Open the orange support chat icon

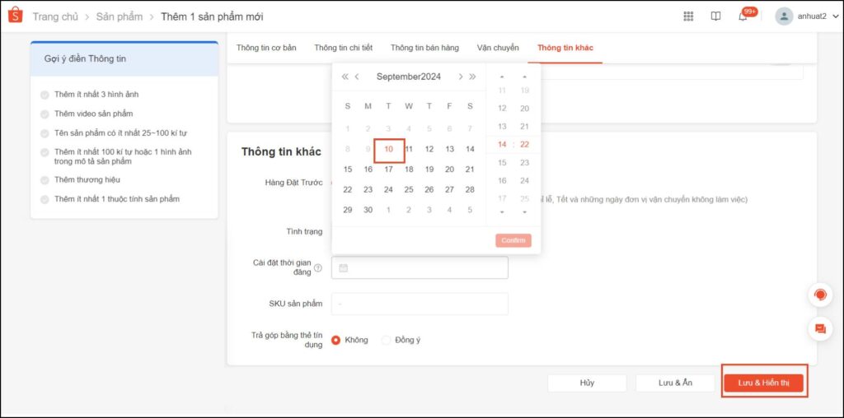tap(820, 295)
